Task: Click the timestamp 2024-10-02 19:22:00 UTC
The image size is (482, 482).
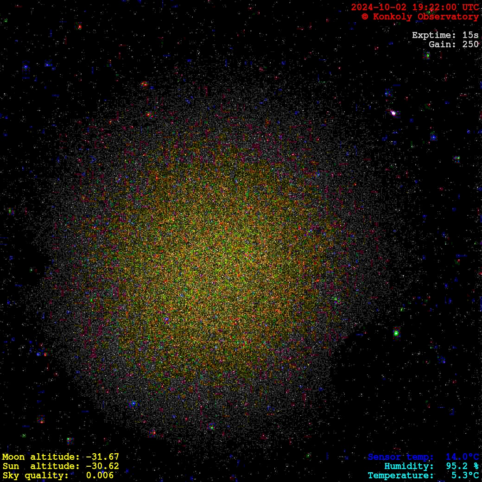Action: (415, 7)
